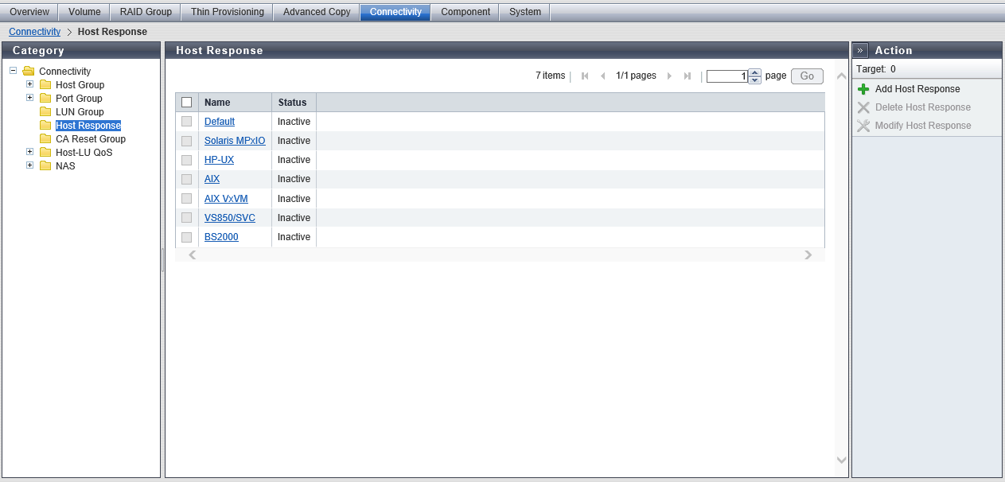
Task: Click the green Add Host Response plus icon
Action: [863, 89]
